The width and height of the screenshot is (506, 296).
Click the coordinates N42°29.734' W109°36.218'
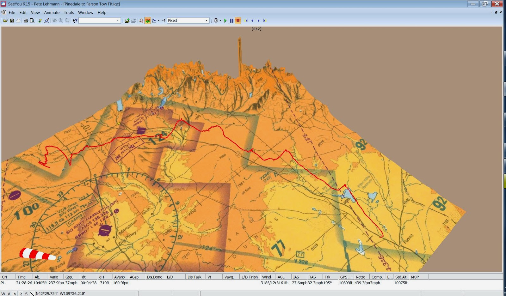coord(60,294)
